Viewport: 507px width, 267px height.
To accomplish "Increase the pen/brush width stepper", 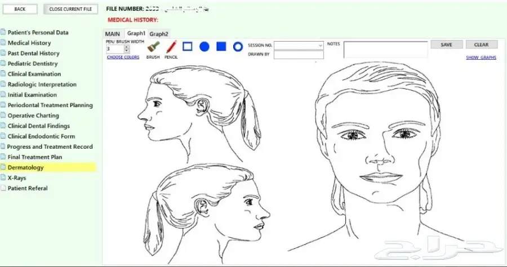I will [127, 47].
